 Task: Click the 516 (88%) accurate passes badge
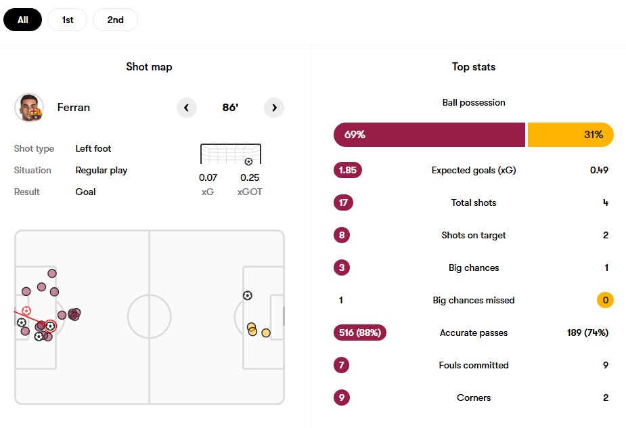pos(360,333)
